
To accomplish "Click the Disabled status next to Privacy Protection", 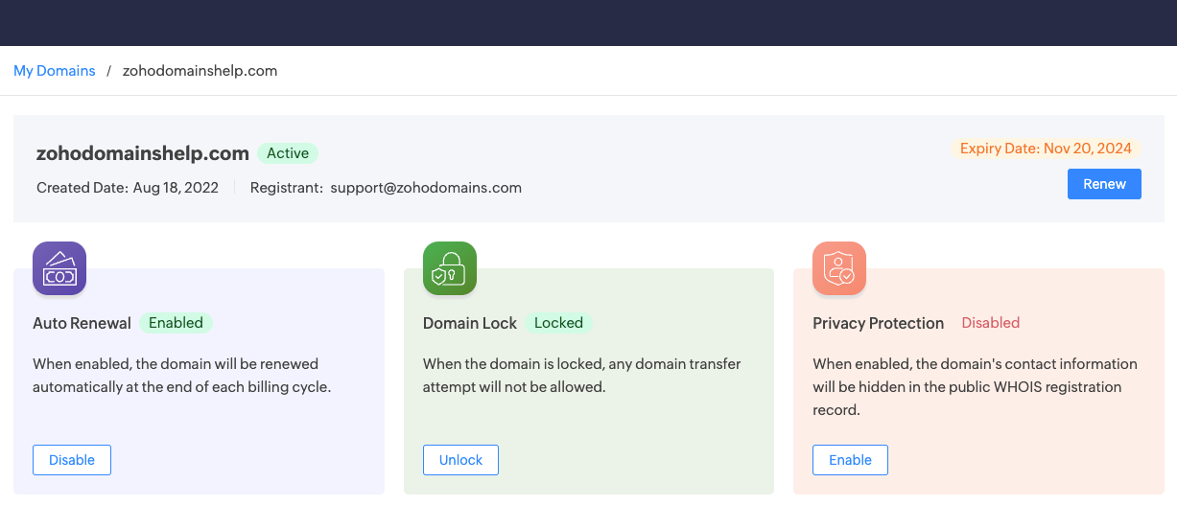I will click(990, 323).
